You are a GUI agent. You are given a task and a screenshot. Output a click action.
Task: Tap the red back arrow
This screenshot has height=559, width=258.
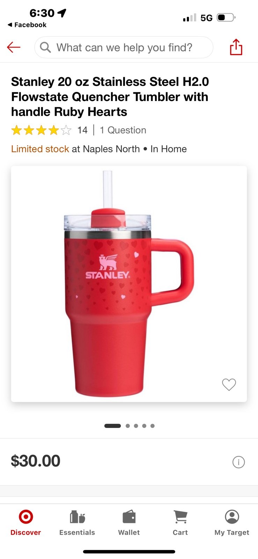pos(14,47)
